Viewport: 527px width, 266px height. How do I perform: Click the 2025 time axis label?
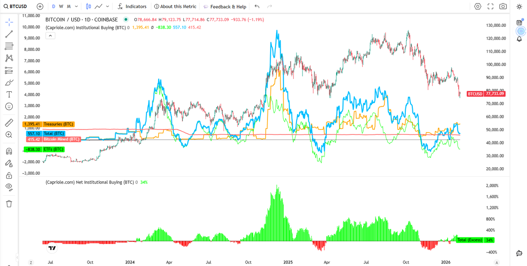click(288, 262)
